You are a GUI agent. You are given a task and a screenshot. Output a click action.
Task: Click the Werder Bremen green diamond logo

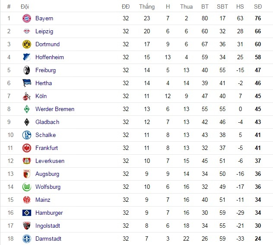point(27,109)
